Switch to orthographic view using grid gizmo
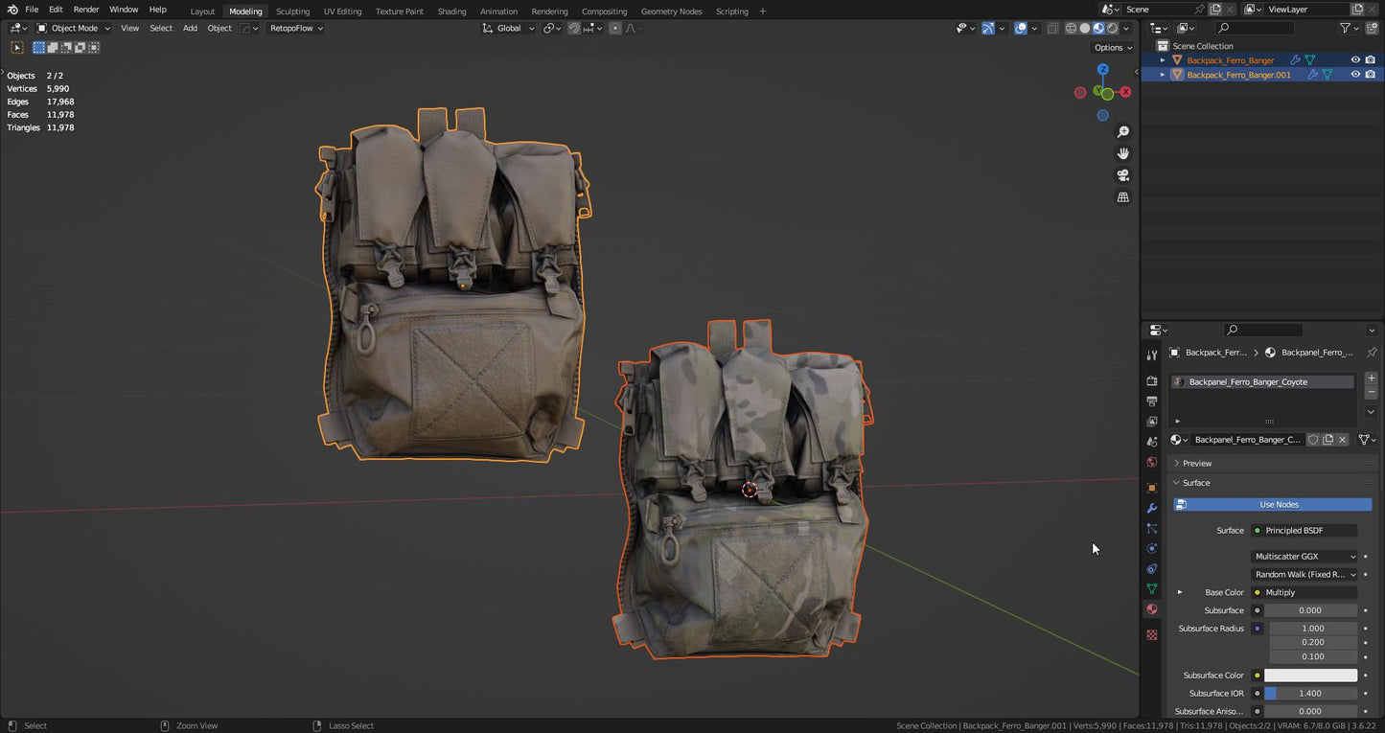The width and height of the screenshot is (1385, 733). [1122, 197]
